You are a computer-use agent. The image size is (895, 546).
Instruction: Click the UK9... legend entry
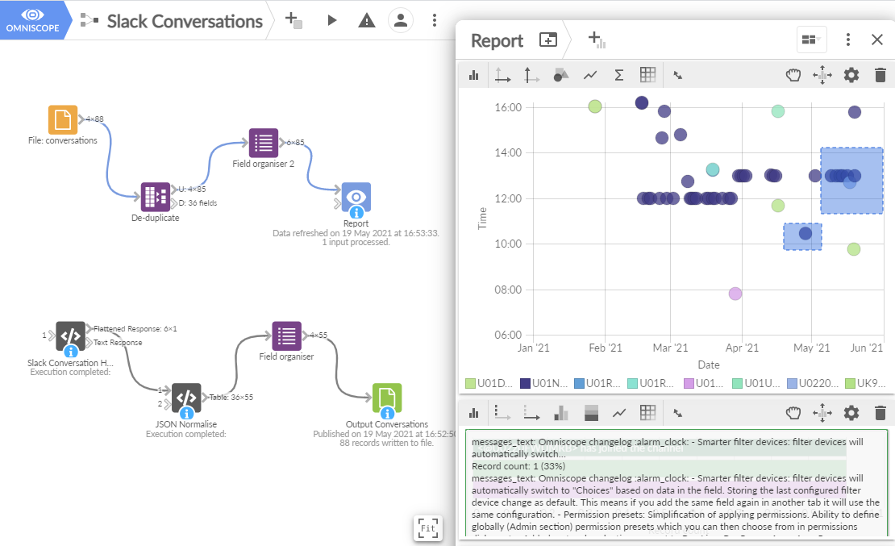[865, 383]
